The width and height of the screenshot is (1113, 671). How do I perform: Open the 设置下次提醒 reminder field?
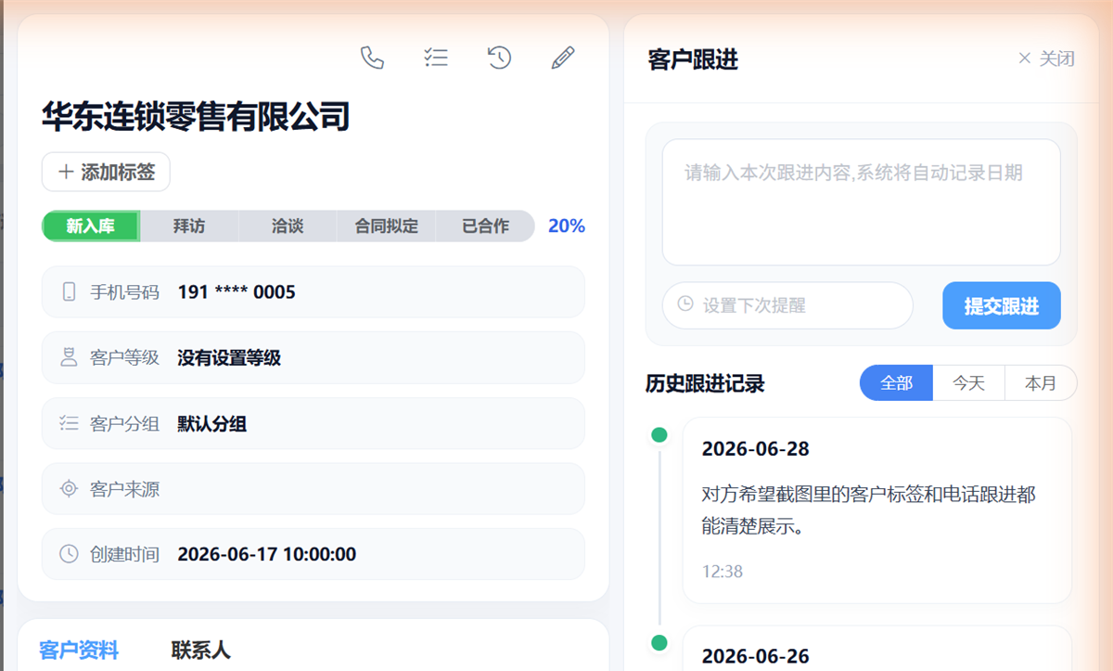click(x=787, y=305)
